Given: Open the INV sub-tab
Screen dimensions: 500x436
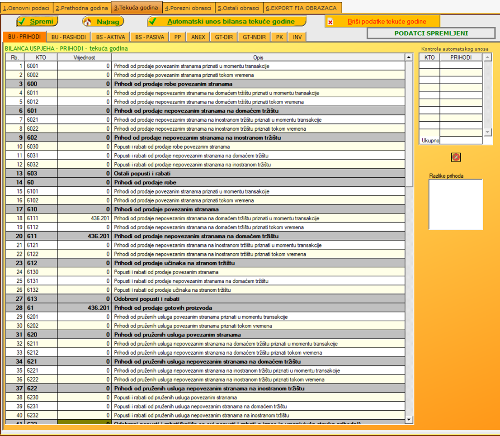Looking at the screenshot, I should 297,37.
